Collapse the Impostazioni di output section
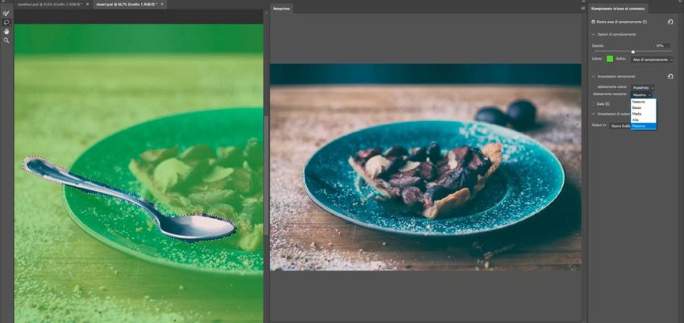Viewport: 684px width, 323px height. pyautogui.click(x=594, y=114)
